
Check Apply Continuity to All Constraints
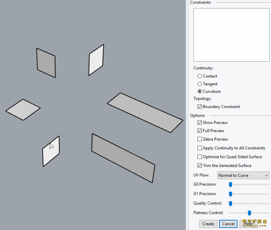click(x=200, y=148)
